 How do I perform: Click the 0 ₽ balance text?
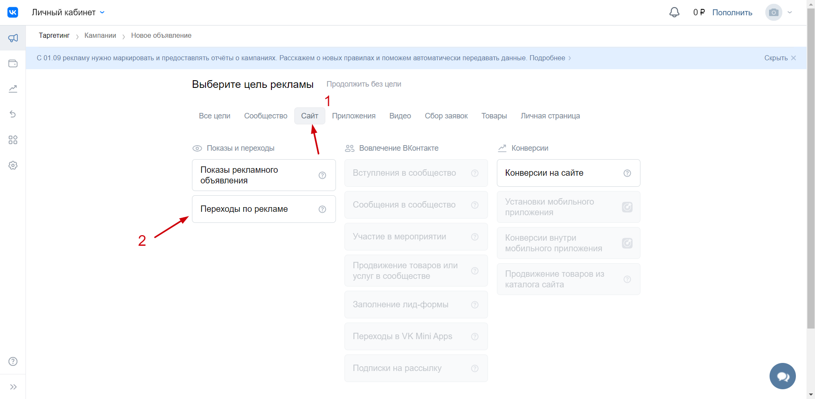(699, 12)
